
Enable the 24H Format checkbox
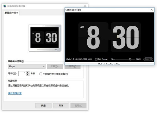click(96, 59)
